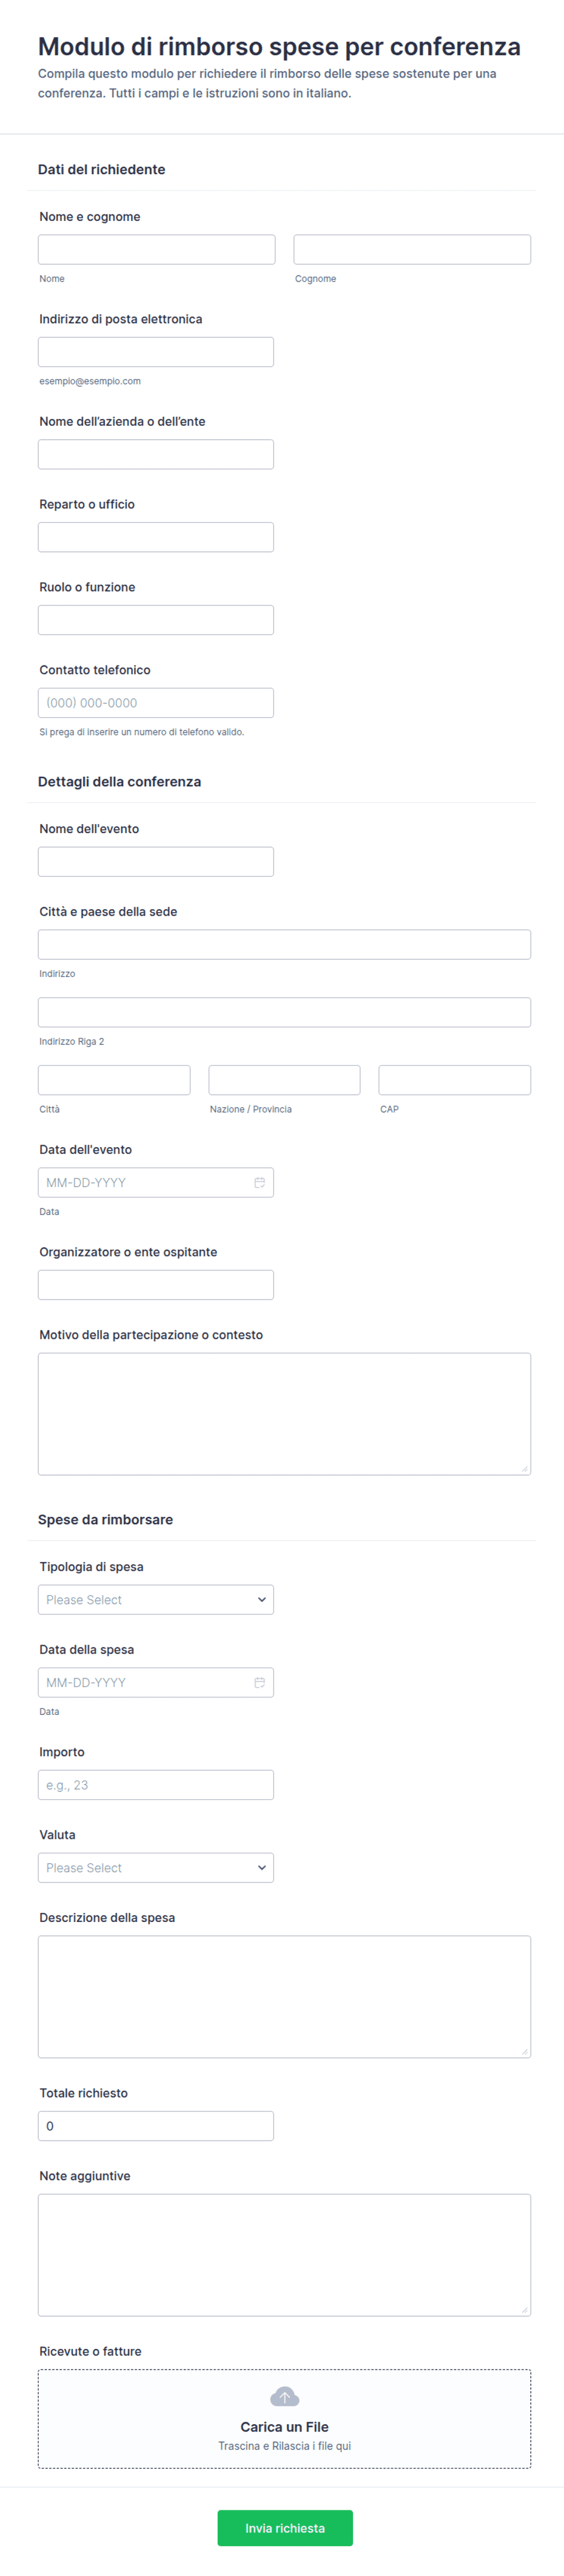Click the CAP postal code field
This screenshot has width=564, height=2576.
click(x=454, y=1080)
